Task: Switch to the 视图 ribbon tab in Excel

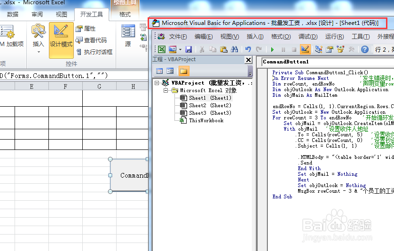Action: (61, 15)
